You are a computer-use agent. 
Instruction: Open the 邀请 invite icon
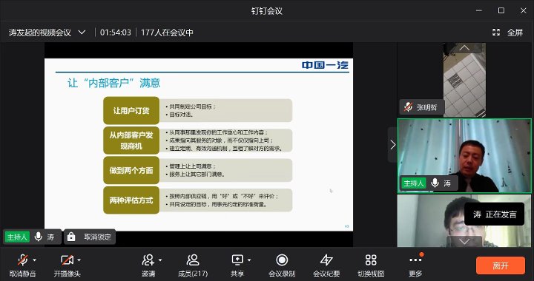click(148, 260)
